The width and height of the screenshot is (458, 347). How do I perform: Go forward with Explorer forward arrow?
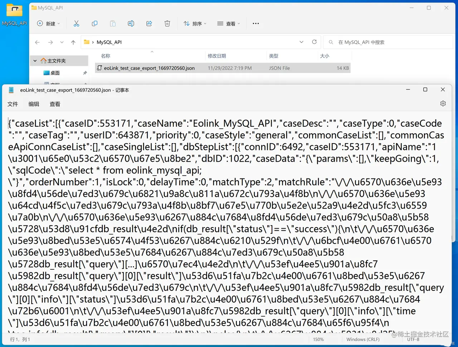(50, 42)
